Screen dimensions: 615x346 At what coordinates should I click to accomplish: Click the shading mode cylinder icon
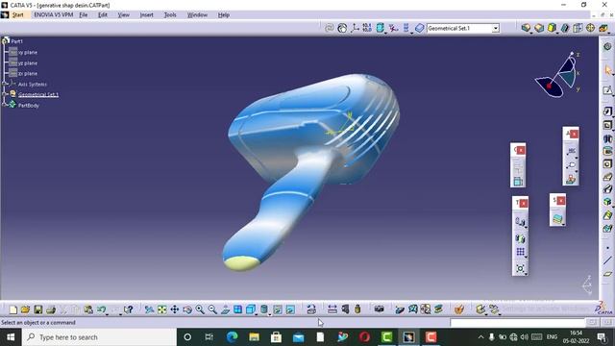click(x=264, y=309)
